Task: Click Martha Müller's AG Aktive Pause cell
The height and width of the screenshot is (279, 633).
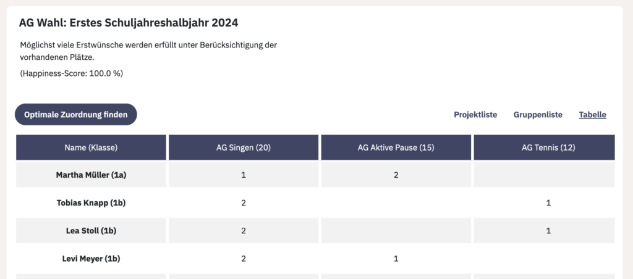Action: click(x=396, y=175)
